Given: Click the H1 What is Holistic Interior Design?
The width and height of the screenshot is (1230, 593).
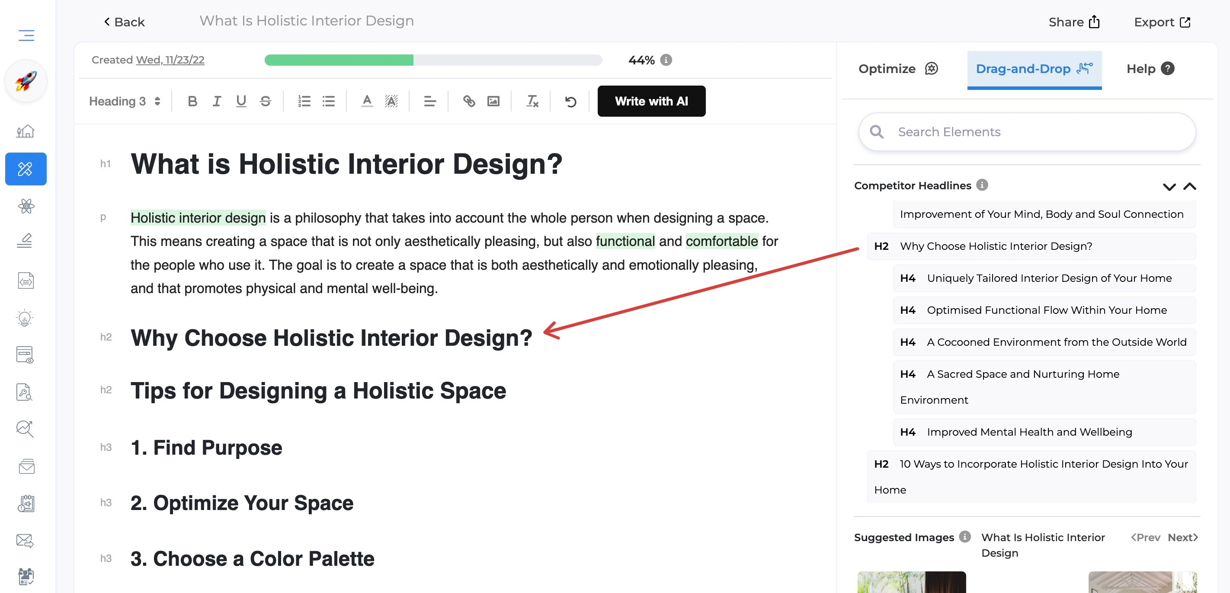Looking at the screenshot, I should pos(347,164).
